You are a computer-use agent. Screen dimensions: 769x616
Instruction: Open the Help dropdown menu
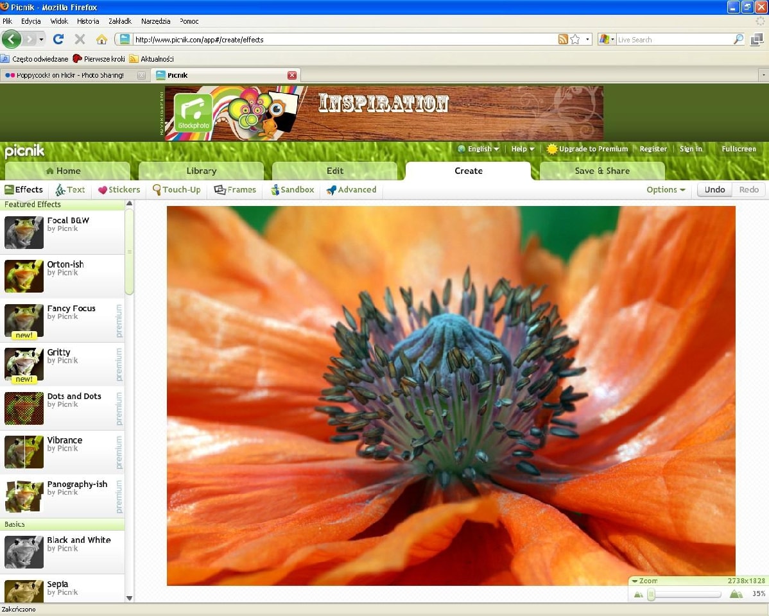click(523, 149)
